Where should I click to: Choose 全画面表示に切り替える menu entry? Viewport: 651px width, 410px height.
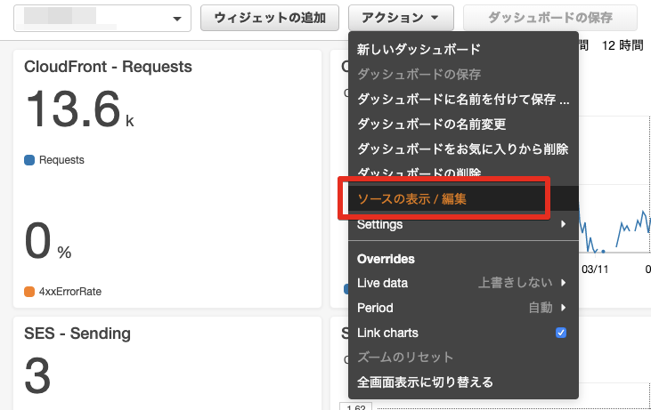(463, 382)
